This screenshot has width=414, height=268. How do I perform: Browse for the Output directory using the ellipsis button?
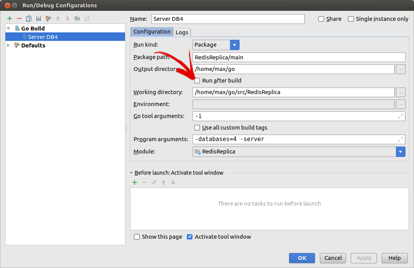click(x=401, y=69)
